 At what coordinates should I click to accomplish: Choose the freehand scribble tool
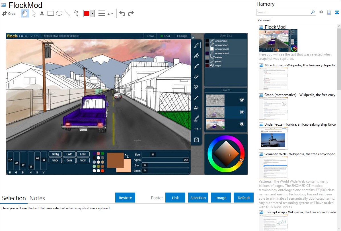click(76, 13)
